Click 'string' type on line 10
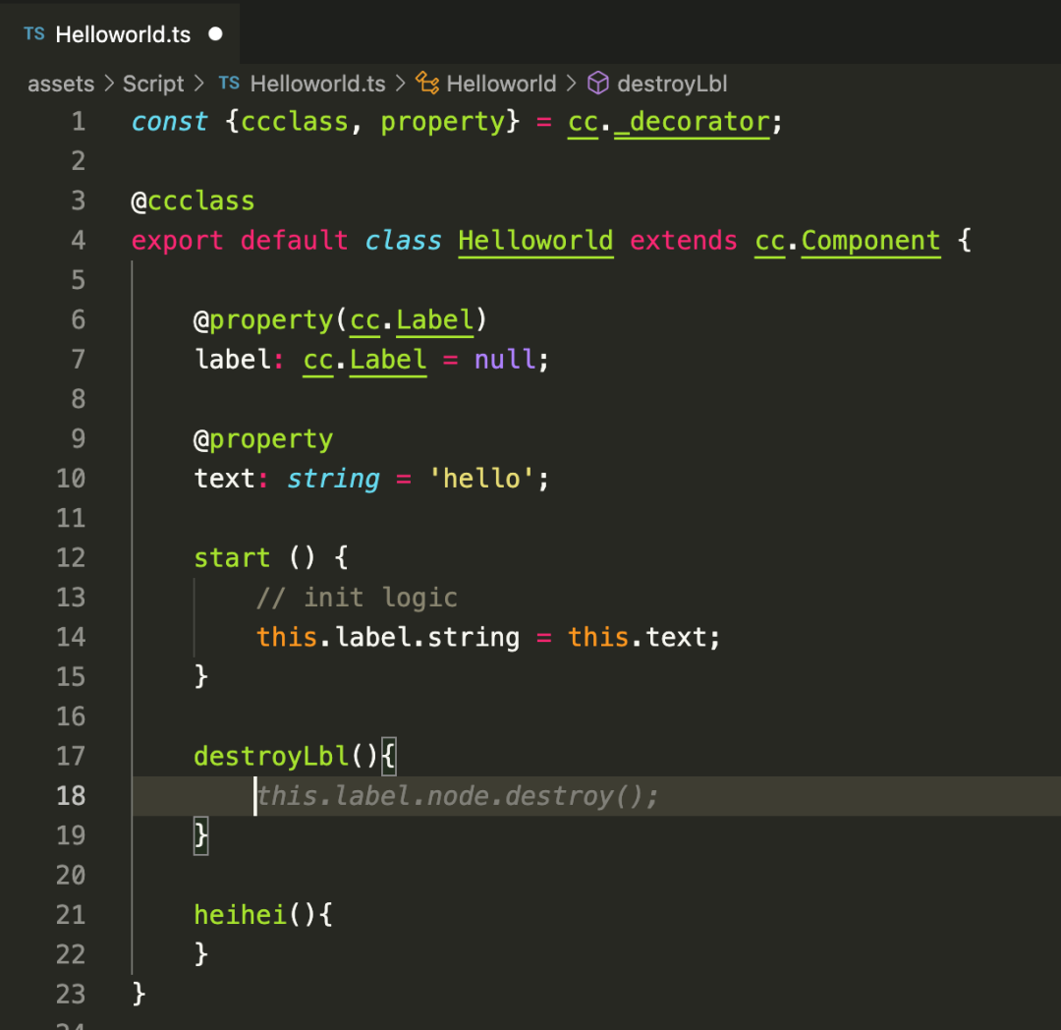Image resolution: width=1061 pixels, height=1030 pixels. 334,480
